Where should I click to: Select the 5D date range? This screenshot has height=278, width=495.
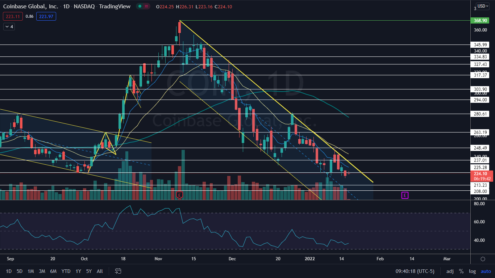click(20, 271)
